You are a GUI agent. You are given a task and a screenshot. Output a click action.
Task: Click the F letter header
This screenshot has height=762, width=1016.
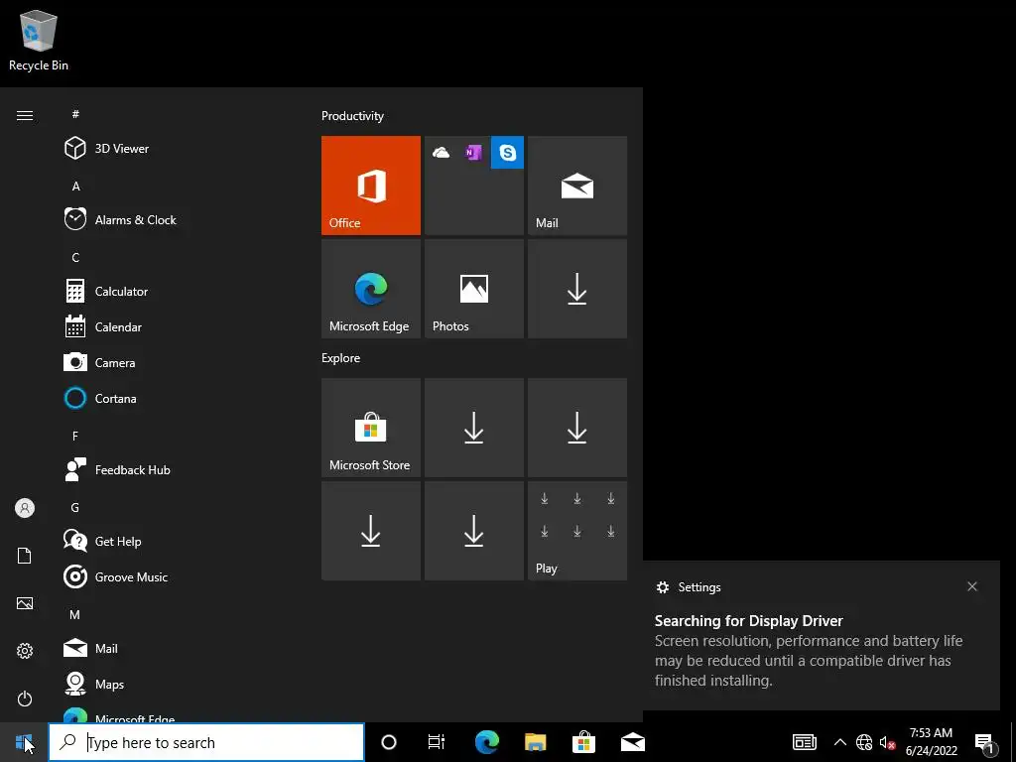[75, 437]
